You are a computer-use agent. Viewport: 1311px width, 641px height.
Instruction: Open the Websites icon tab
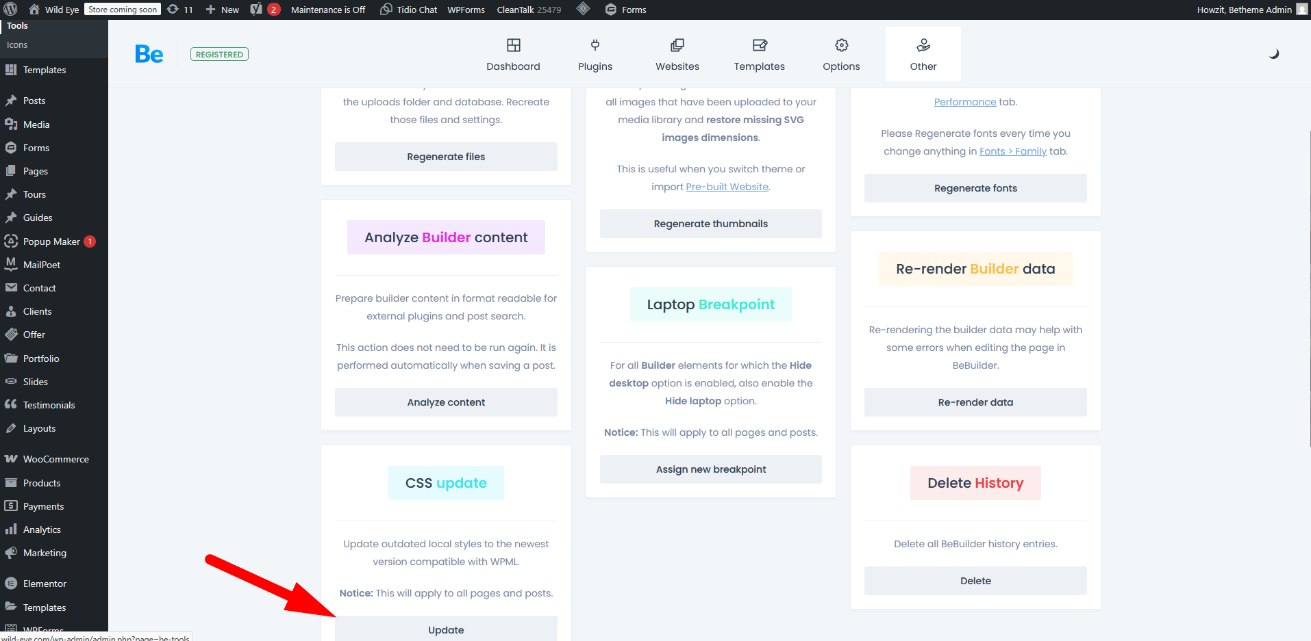[x=677, y=45]
